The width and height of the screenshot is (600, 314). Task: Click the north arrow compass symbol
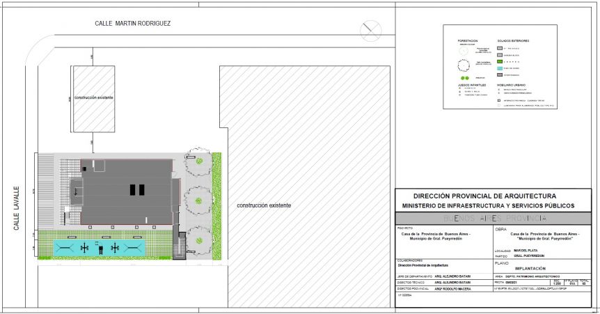(371, 31)
